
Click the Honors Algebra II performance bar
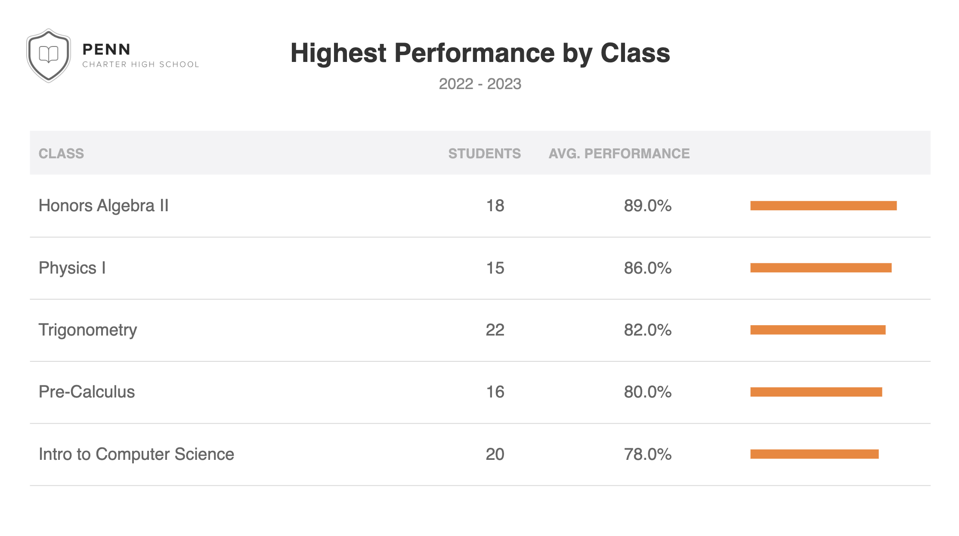point(823,206)
